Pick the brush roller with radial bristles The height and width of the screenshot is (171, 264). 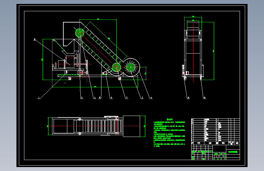131,67
